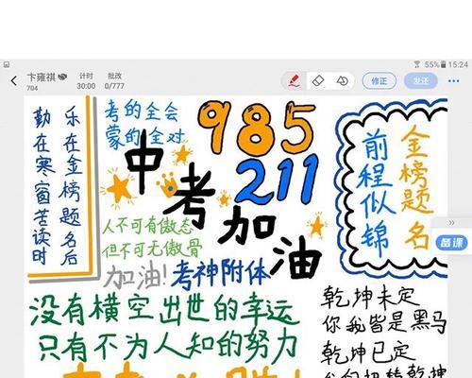Tap the 修正 button

[379, 81]
